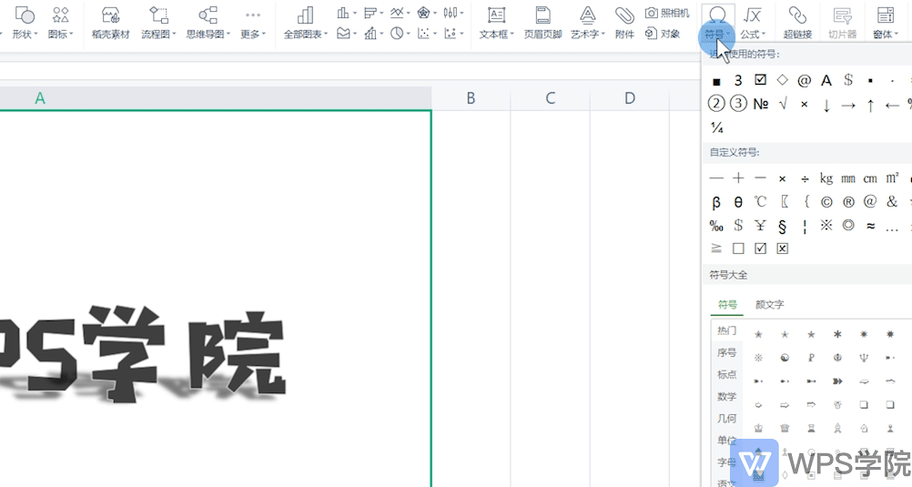This screenshot has width=912, height=487.
Task: Click the 附件 attachment button
Action: point(624,23)
